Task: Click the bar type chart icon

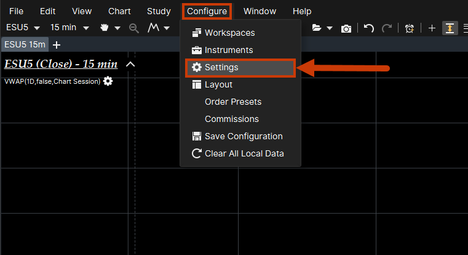Action: [x=154, y=28]
